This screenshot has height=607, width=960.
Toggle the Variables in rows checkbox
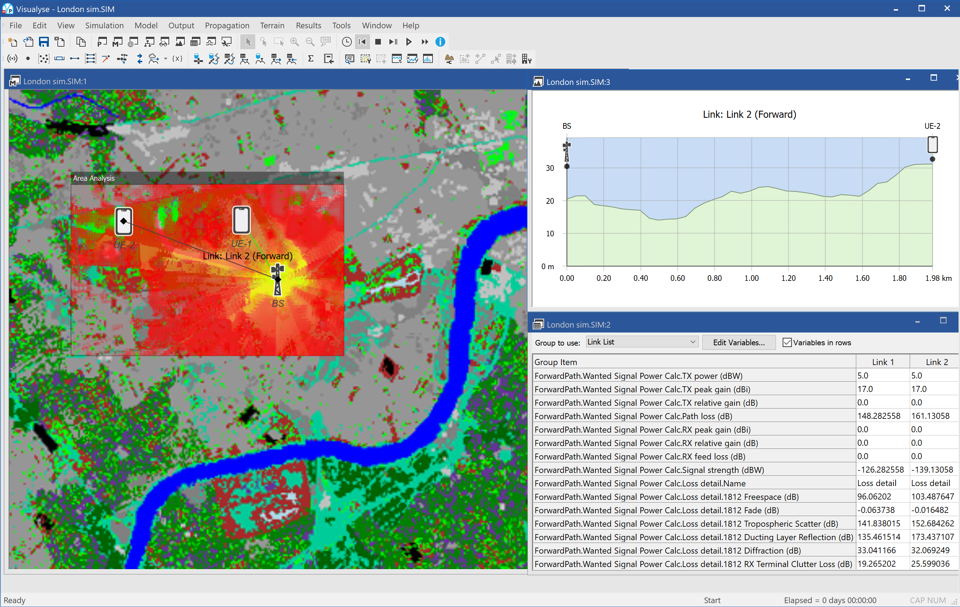[787, 342]
